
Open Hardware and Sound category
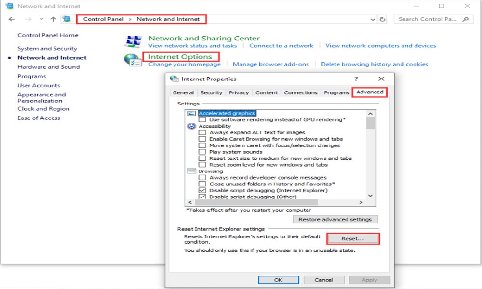click(49, 66)
